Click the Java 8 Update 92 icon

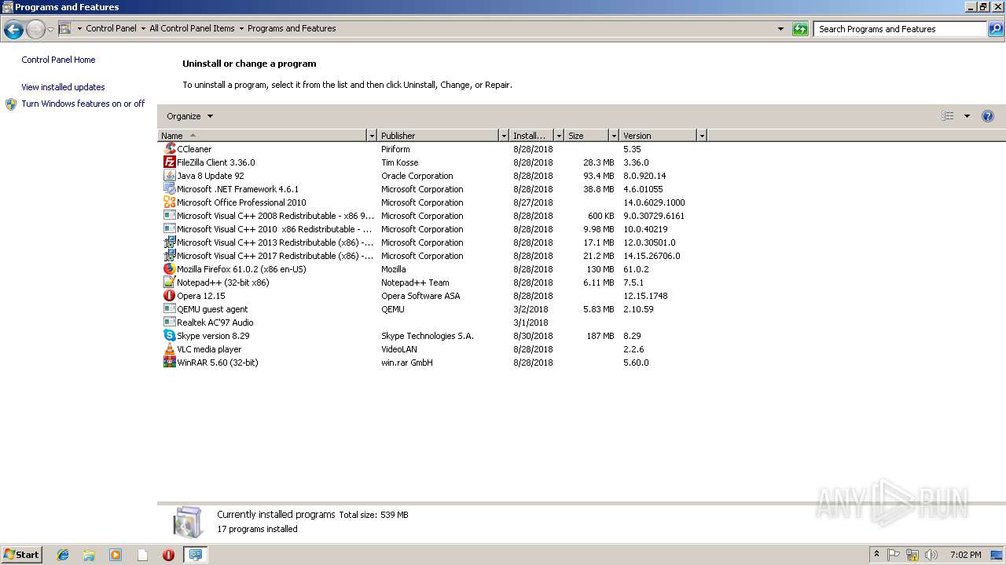click(x=169, y=176)
